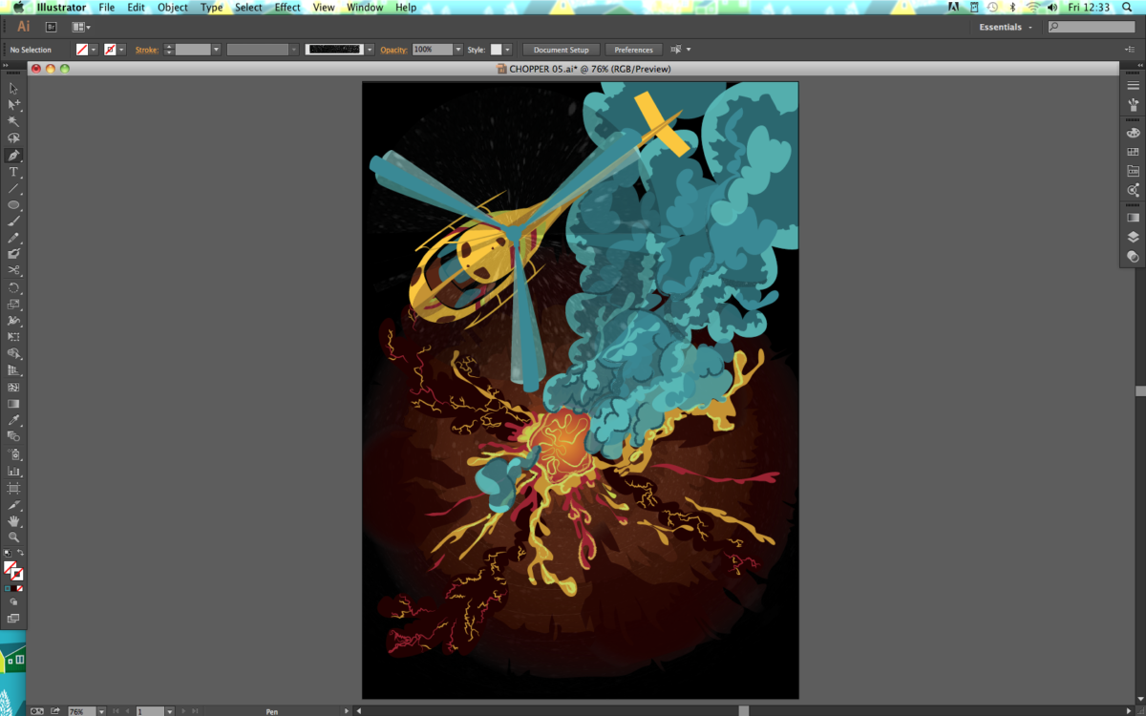Image resolution: width=1146 pixels, height=716 pixels.
Task: Swap fill and stroke colors
Action: click(x=21, y=554)
